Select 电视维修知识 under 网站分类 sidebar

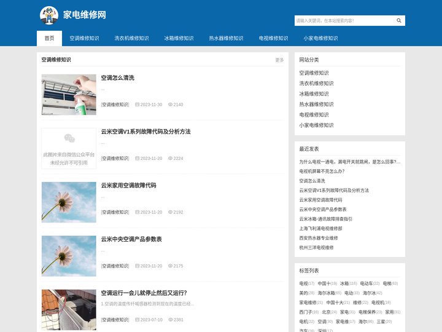click(x=314, y=114)
